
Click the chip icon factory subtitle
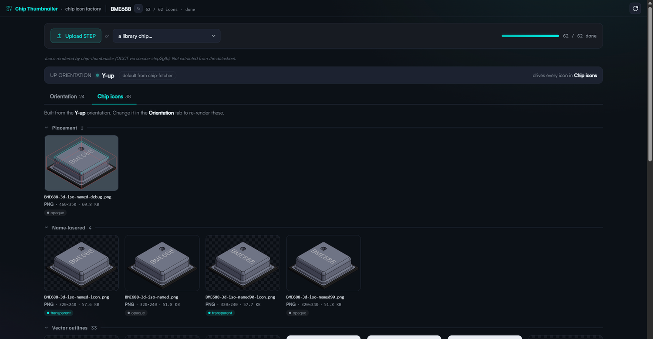click(83, 9)
